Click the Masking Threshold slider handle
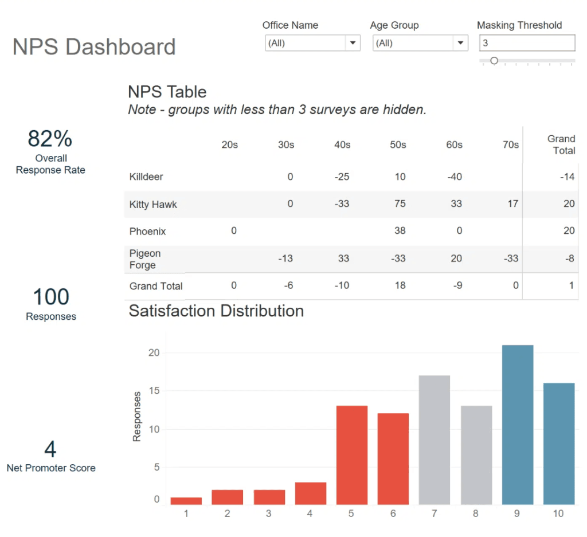The image size is (587, 537). point(494,61)
